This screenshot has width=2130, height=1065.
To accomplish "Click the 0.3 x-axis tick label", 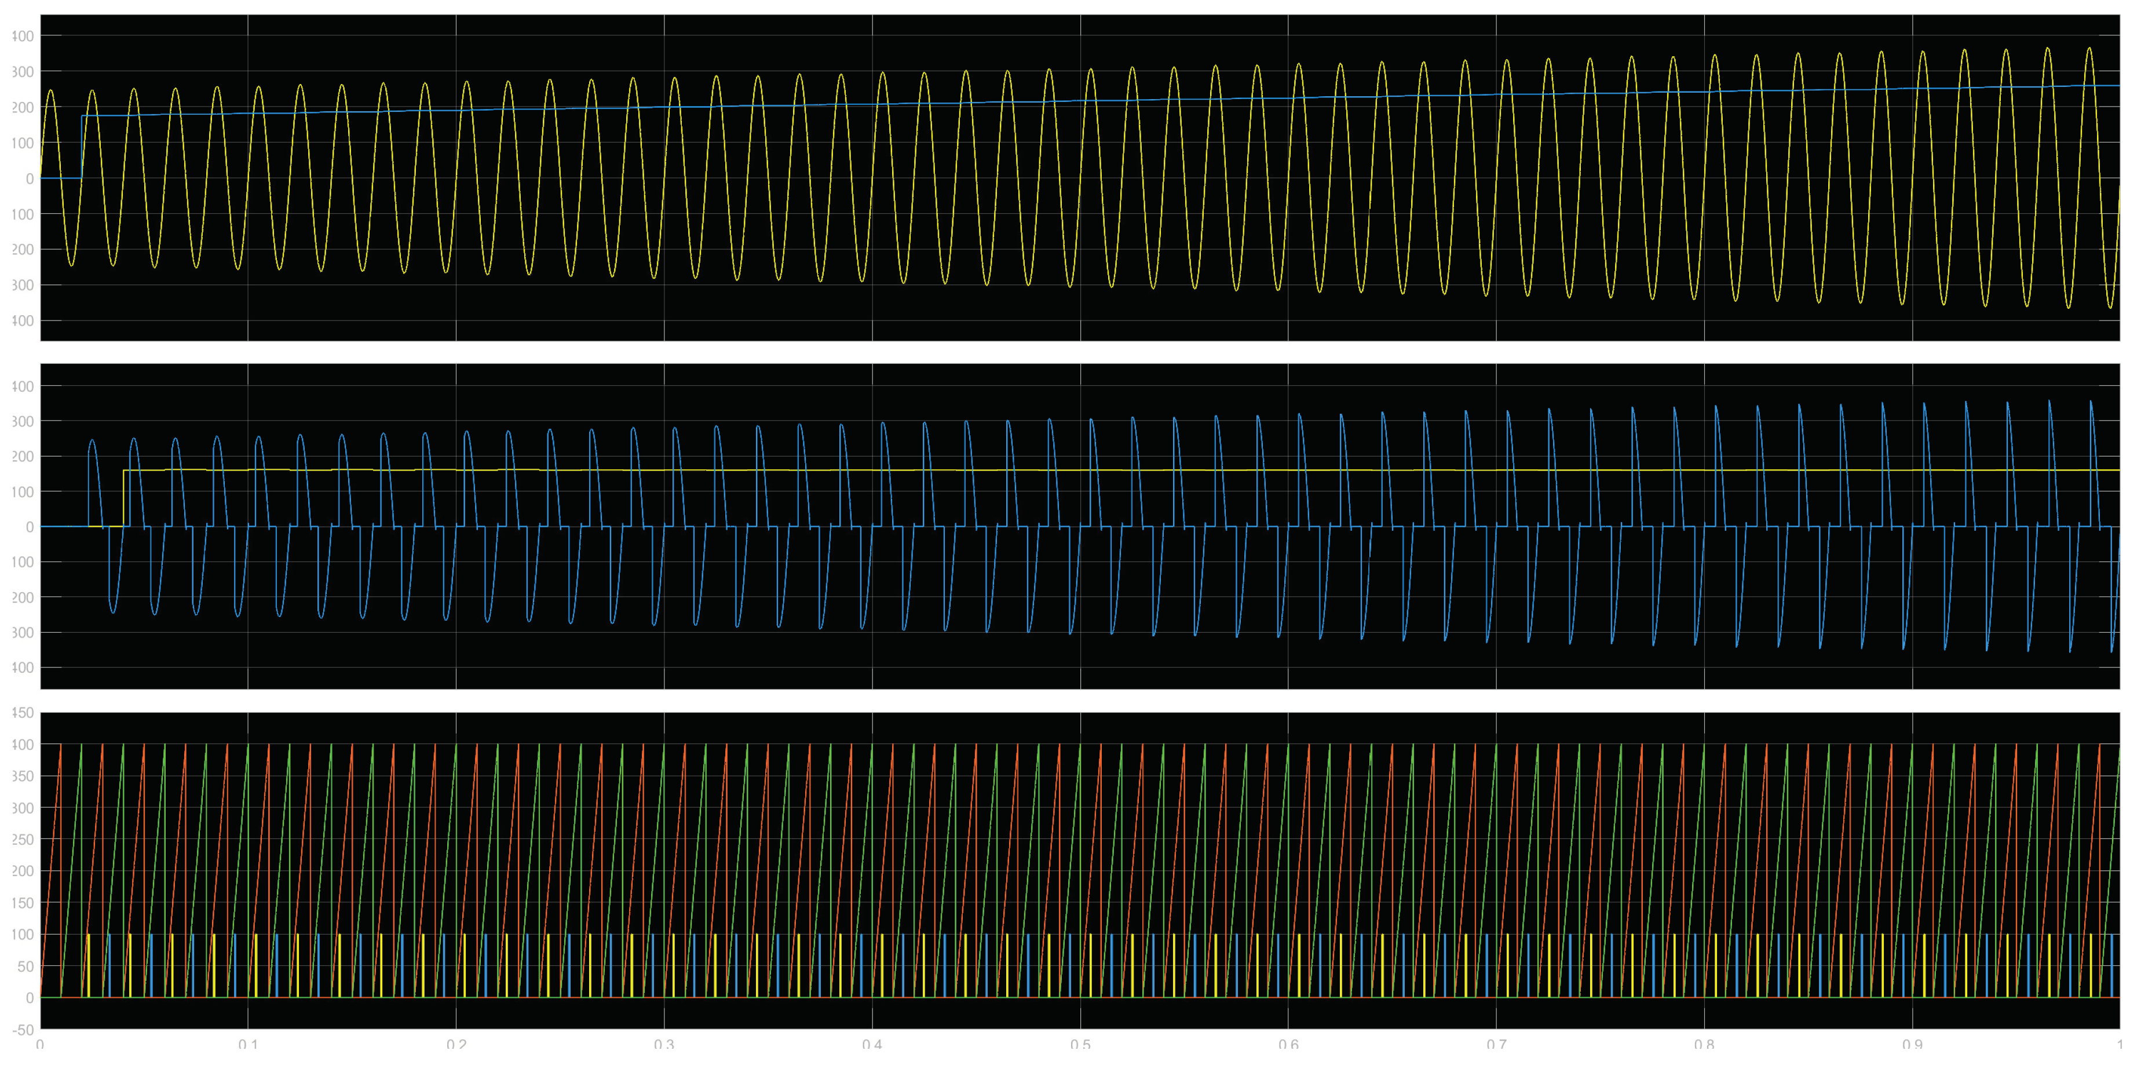I will [664, 1044].
